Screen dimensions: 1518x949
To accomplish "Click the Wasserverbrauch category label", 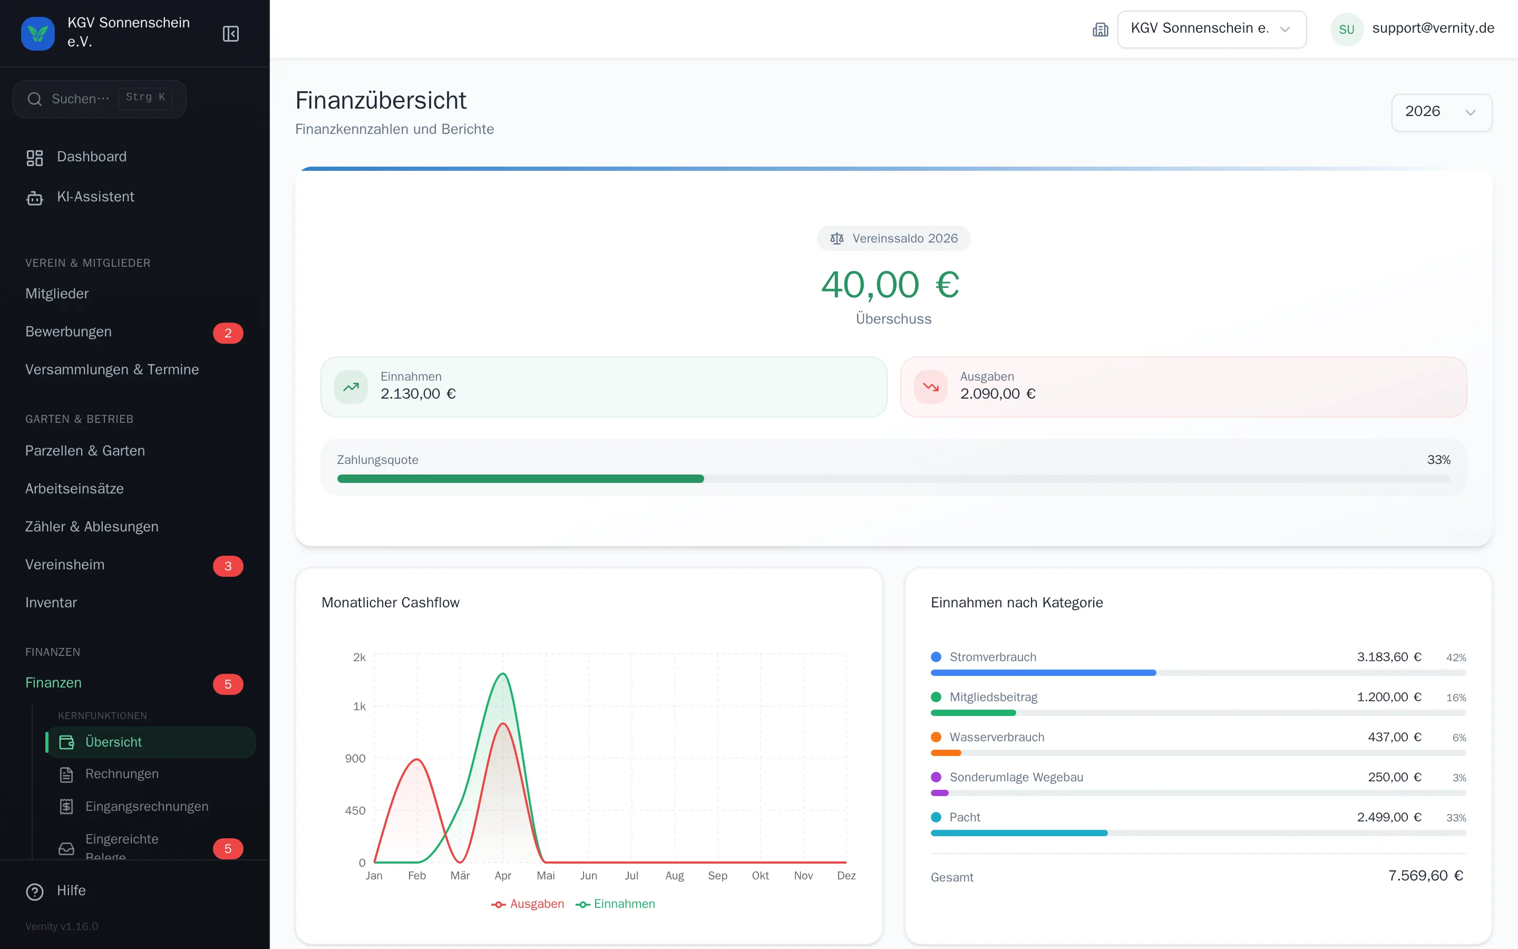I will [997, 738].
